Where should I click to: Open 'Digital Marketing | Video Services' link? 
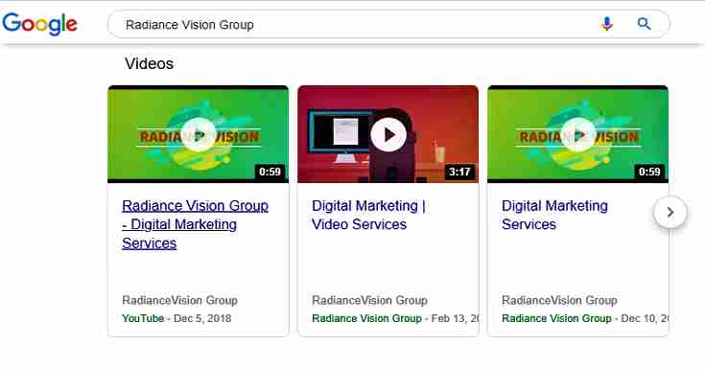pyautogui.click(x=368, y=215)
